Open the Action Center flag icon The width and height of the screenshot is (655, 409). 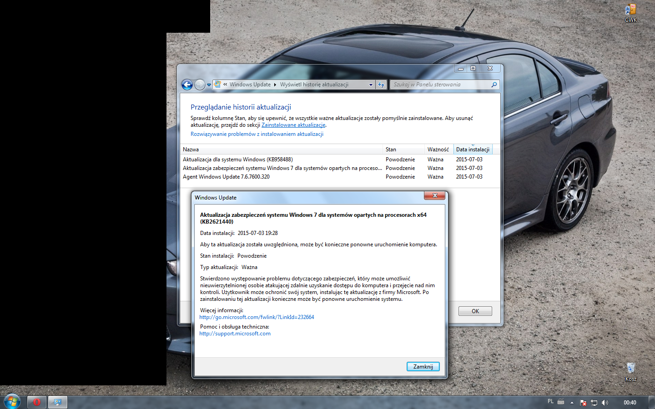coord(583,403)
